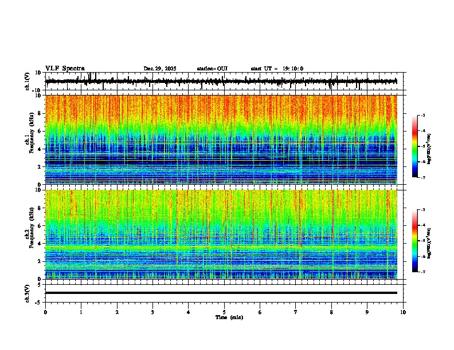Viewport: 454px width, 350px height.
Task: Click the '4' tick on ch.1 frequency axis
Action: pyautogui.click(x=40, y=149)
